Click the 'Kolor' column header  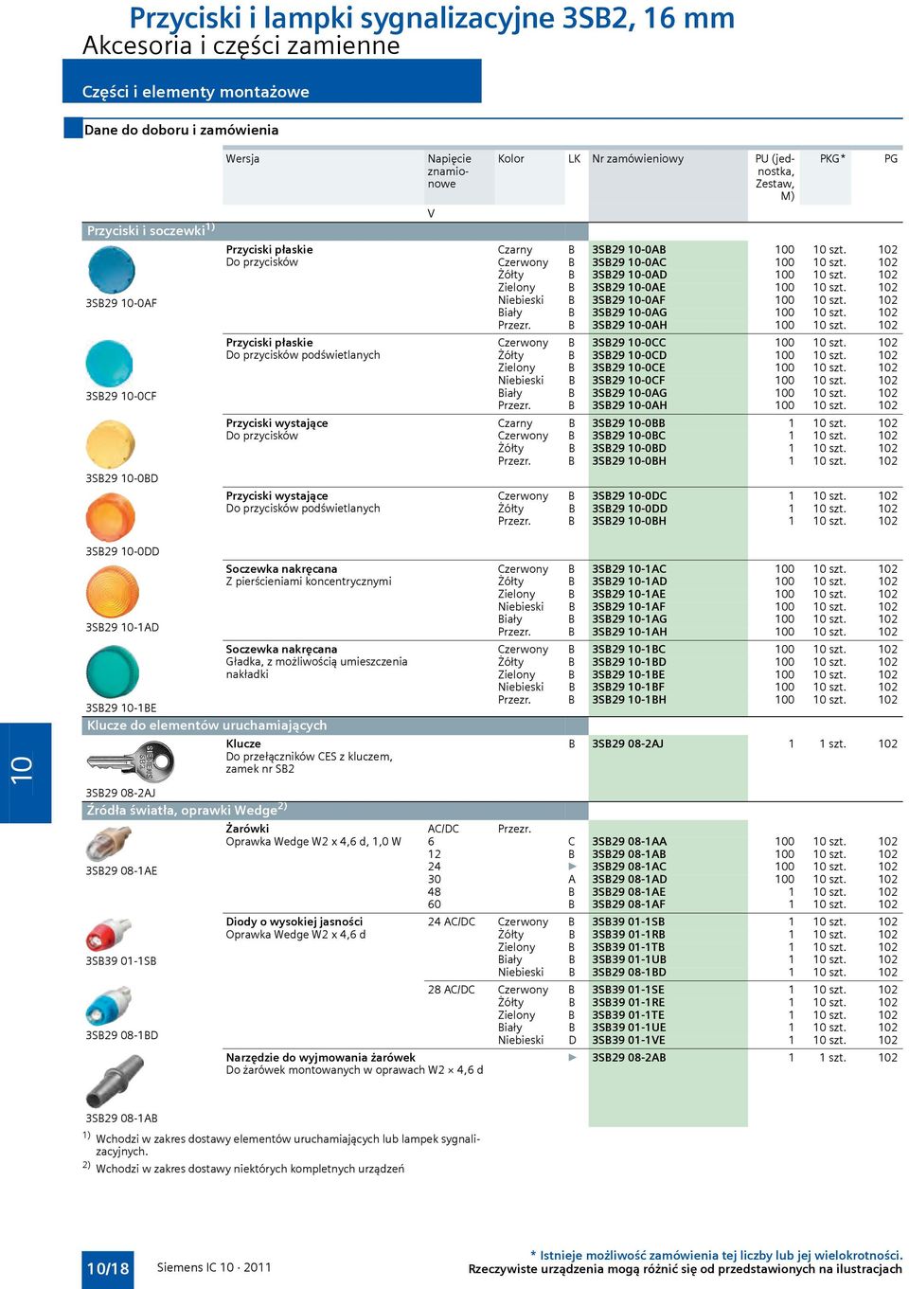(511, 159)
